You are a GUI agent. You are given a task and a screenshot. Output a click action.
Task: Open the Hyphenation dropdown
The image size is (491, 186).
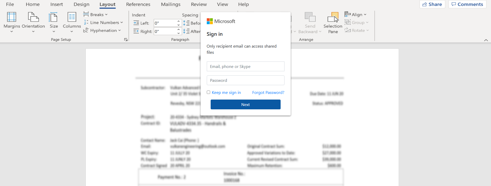102,30
